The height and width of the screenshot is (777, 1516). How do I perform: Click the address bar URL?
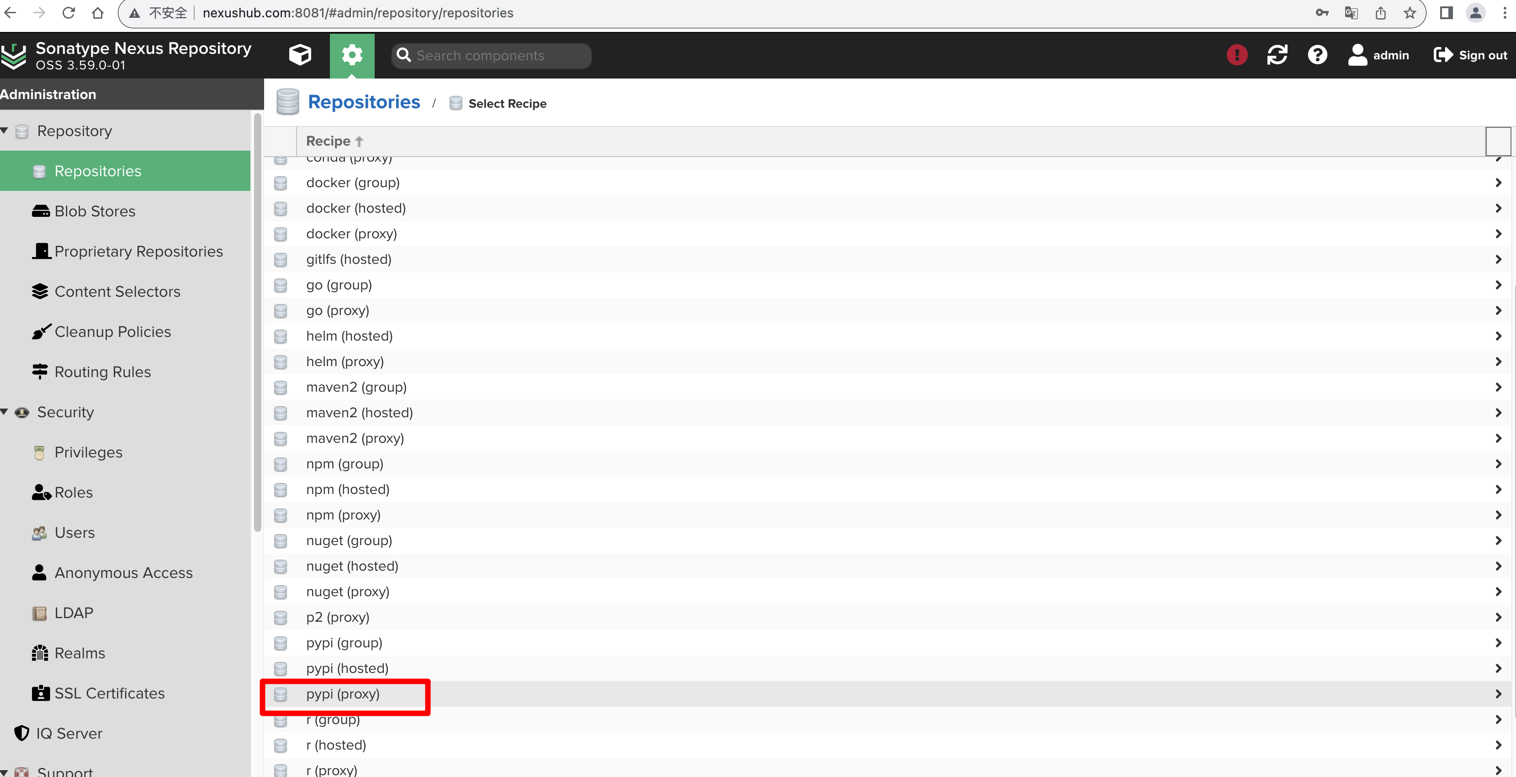[358, 12]
